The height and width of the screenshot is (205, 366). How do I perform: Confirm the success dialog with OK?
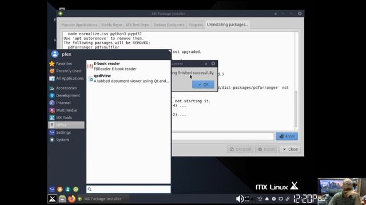203,84
